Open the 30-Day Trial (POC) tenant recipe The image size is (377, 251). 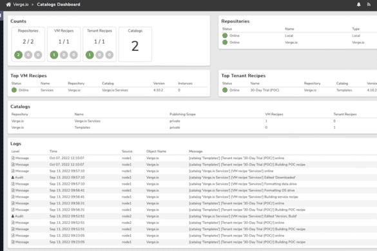(x=265, y=90)
